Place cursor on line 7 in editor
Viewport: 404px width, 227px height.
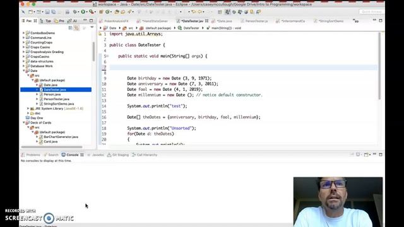point(243,67)
